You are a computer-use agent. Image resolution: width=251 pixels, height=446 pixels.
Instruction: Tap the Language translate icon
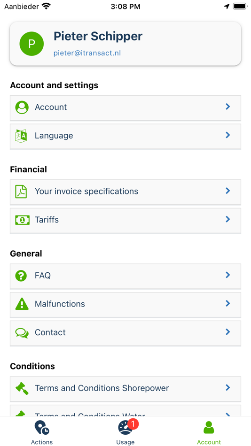(x=22, y=136)
